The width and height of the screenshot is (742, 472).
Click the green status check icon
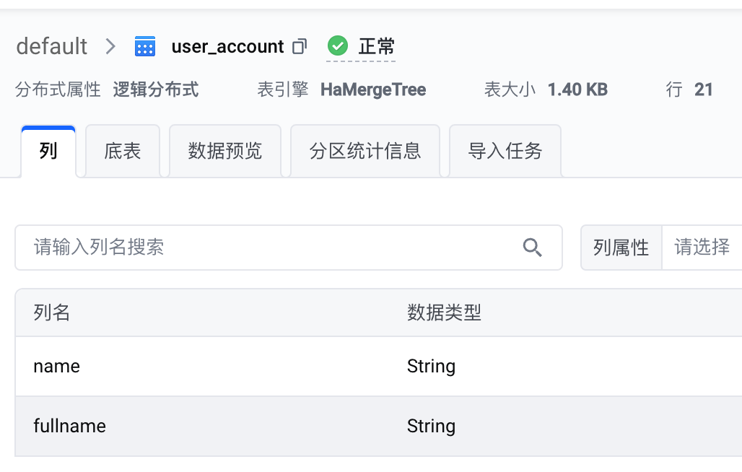point(337,46)
